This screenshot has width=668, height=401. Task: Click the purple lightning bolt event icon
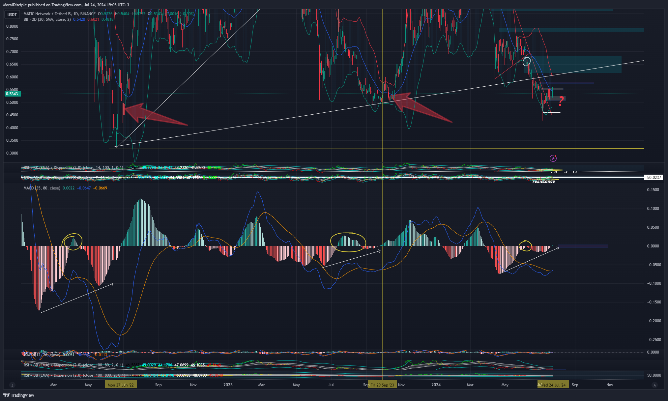(553, 158)
